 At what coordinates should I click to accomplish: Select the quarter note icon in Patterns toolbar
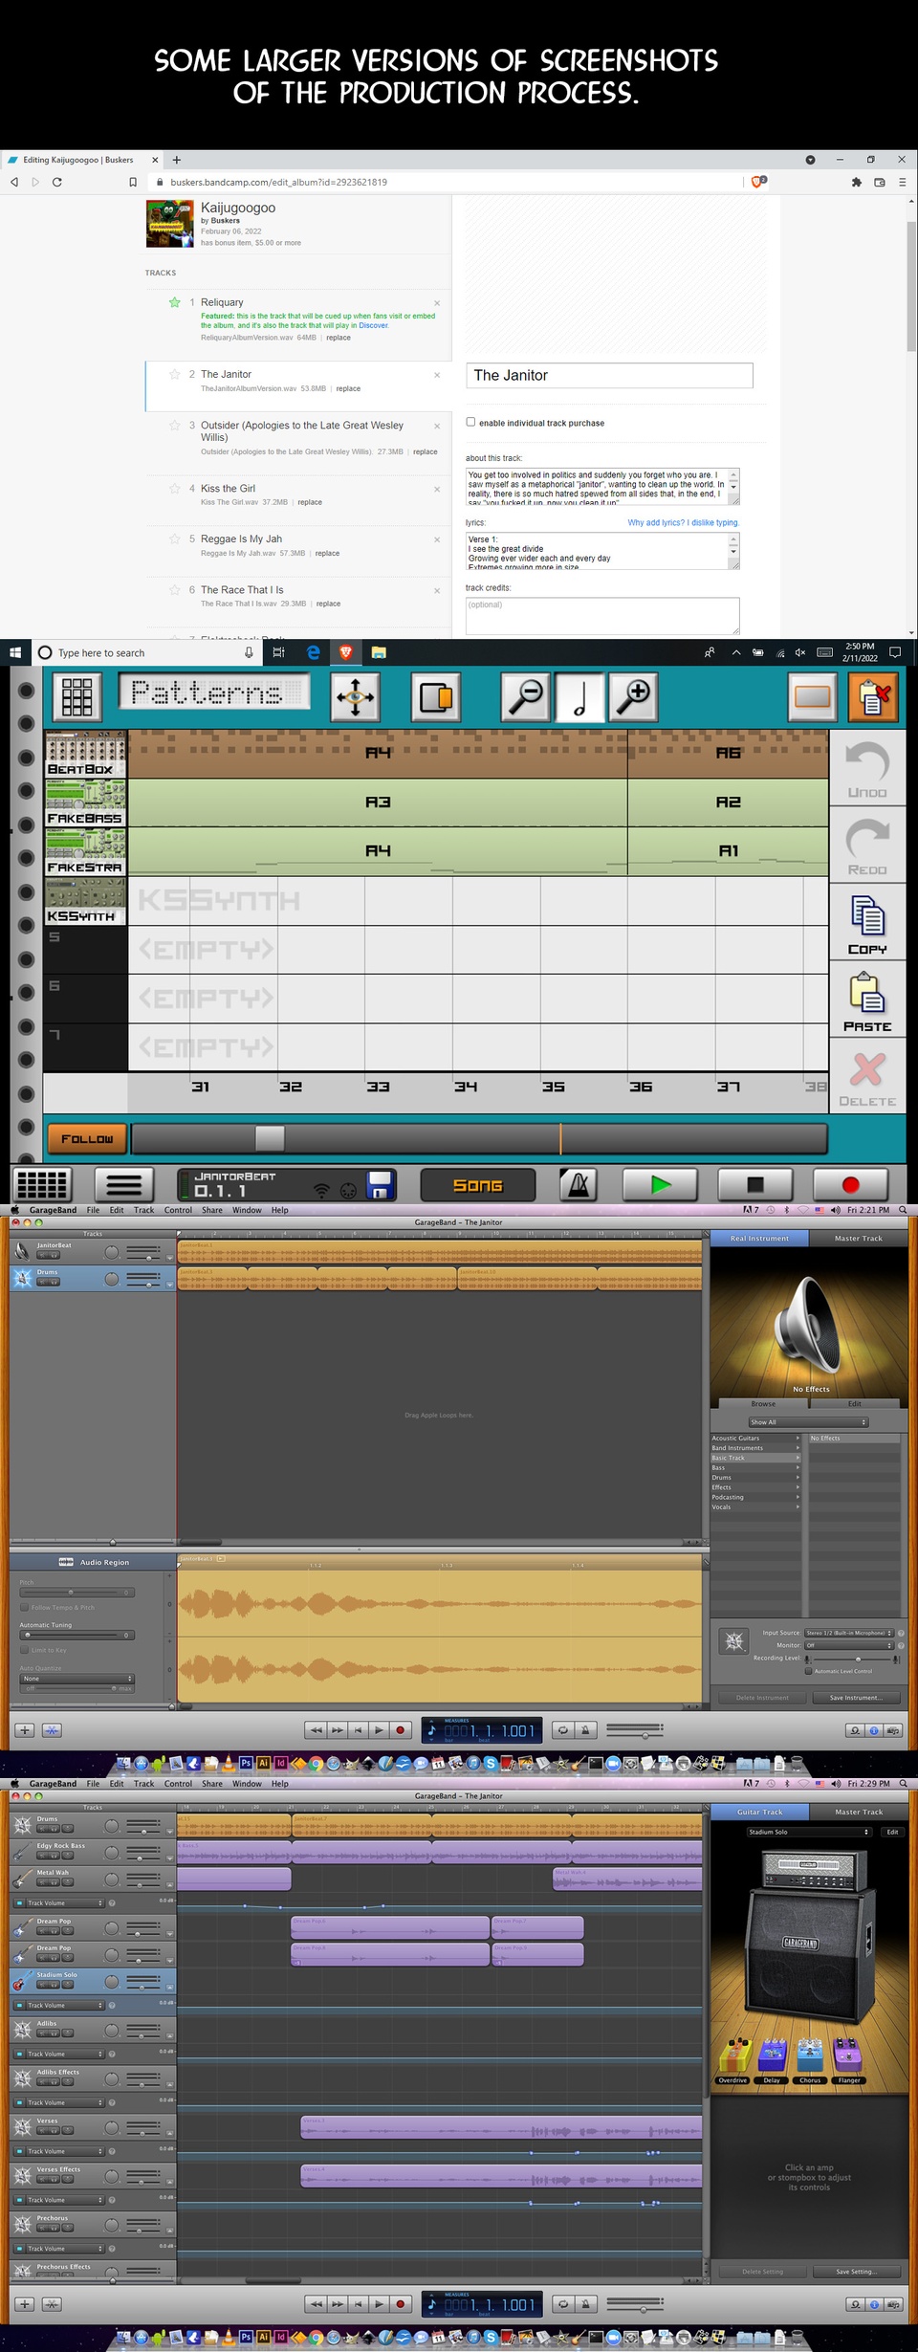(579, 696)
